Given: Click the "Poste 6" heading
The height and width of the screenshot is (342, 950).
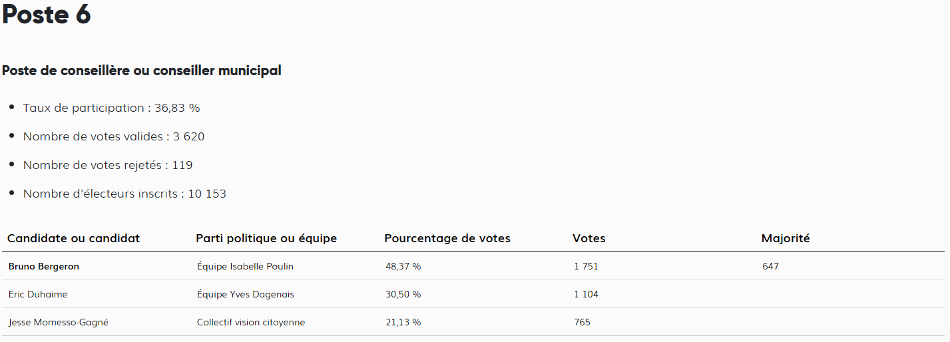Looking at the screenshot, I should pyautogui.click(x=47, y=15).
